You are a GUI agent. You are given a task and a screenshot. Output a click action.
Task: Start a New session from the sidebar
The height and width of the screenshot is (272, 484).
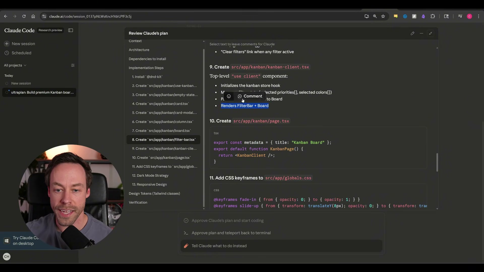click(20, 44)
